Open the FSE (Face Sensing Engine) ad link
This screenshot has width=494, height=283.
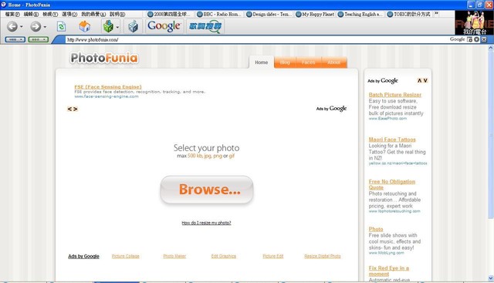tap(108, 86)
